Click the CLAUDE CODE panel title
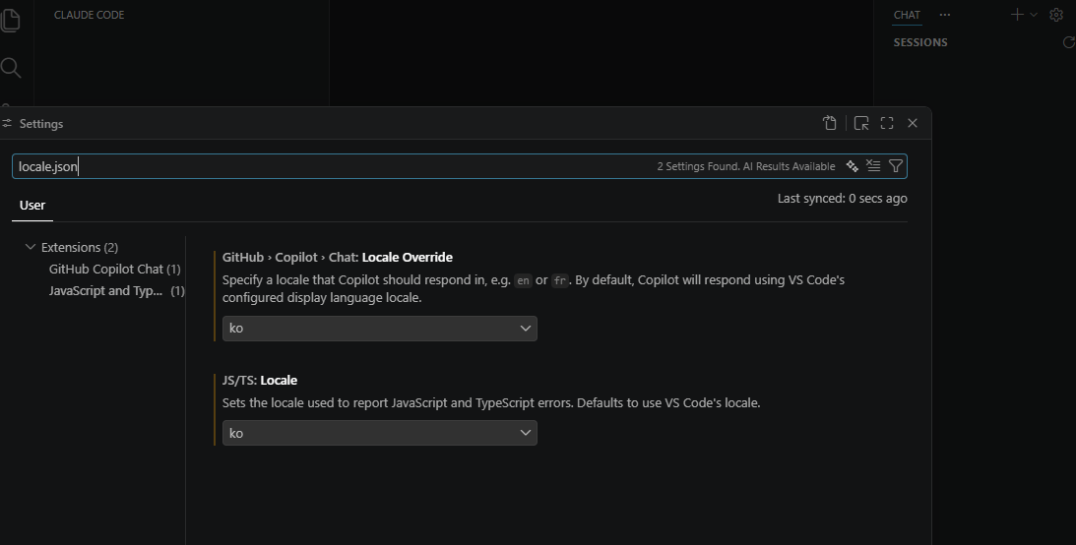The width and height of the screenshot is (1076, 545). tap(90, 15)
